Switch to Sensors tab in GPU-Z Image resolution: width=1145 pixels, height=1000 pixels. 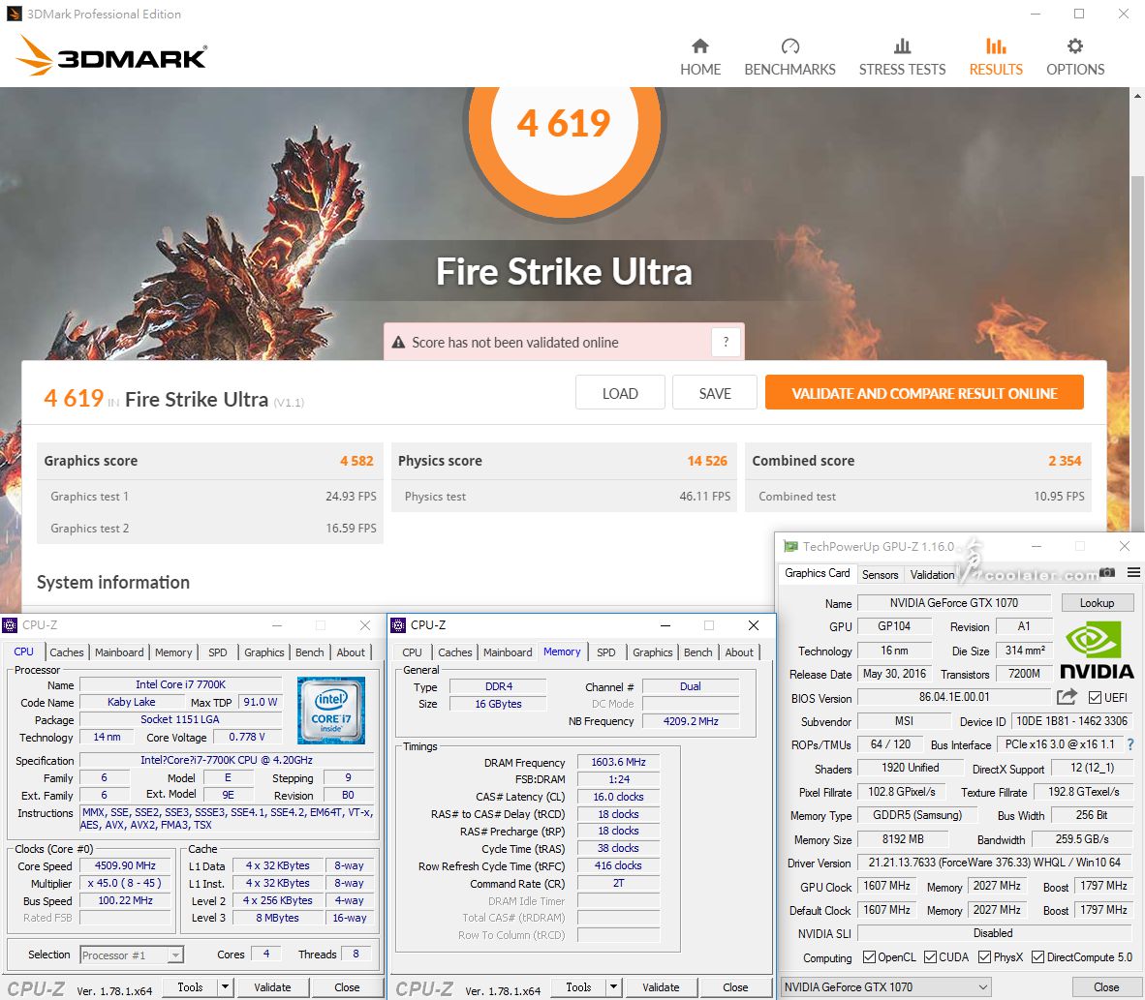click(x=880, y=574)
